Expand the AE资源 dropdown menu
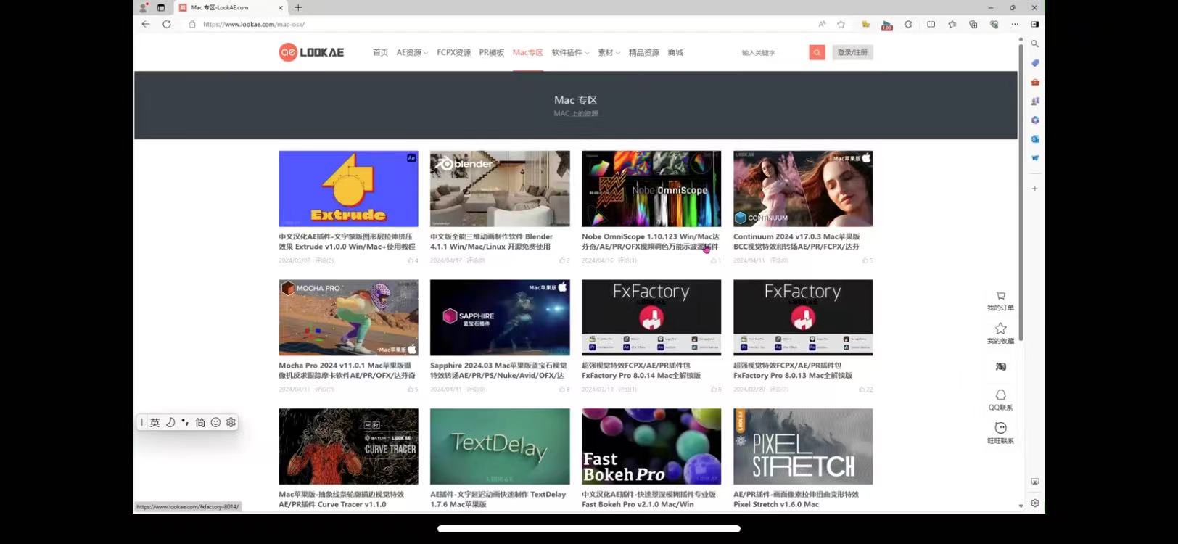 pyautogui.click(x=411, y=52)
